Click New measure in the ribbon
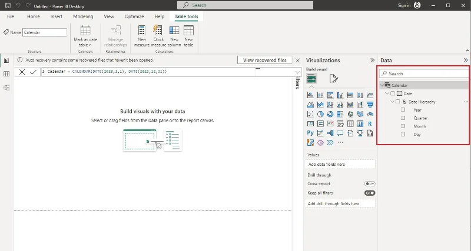Image resolution: width=471 pixels, height=251 pixels. pos(142,36)
